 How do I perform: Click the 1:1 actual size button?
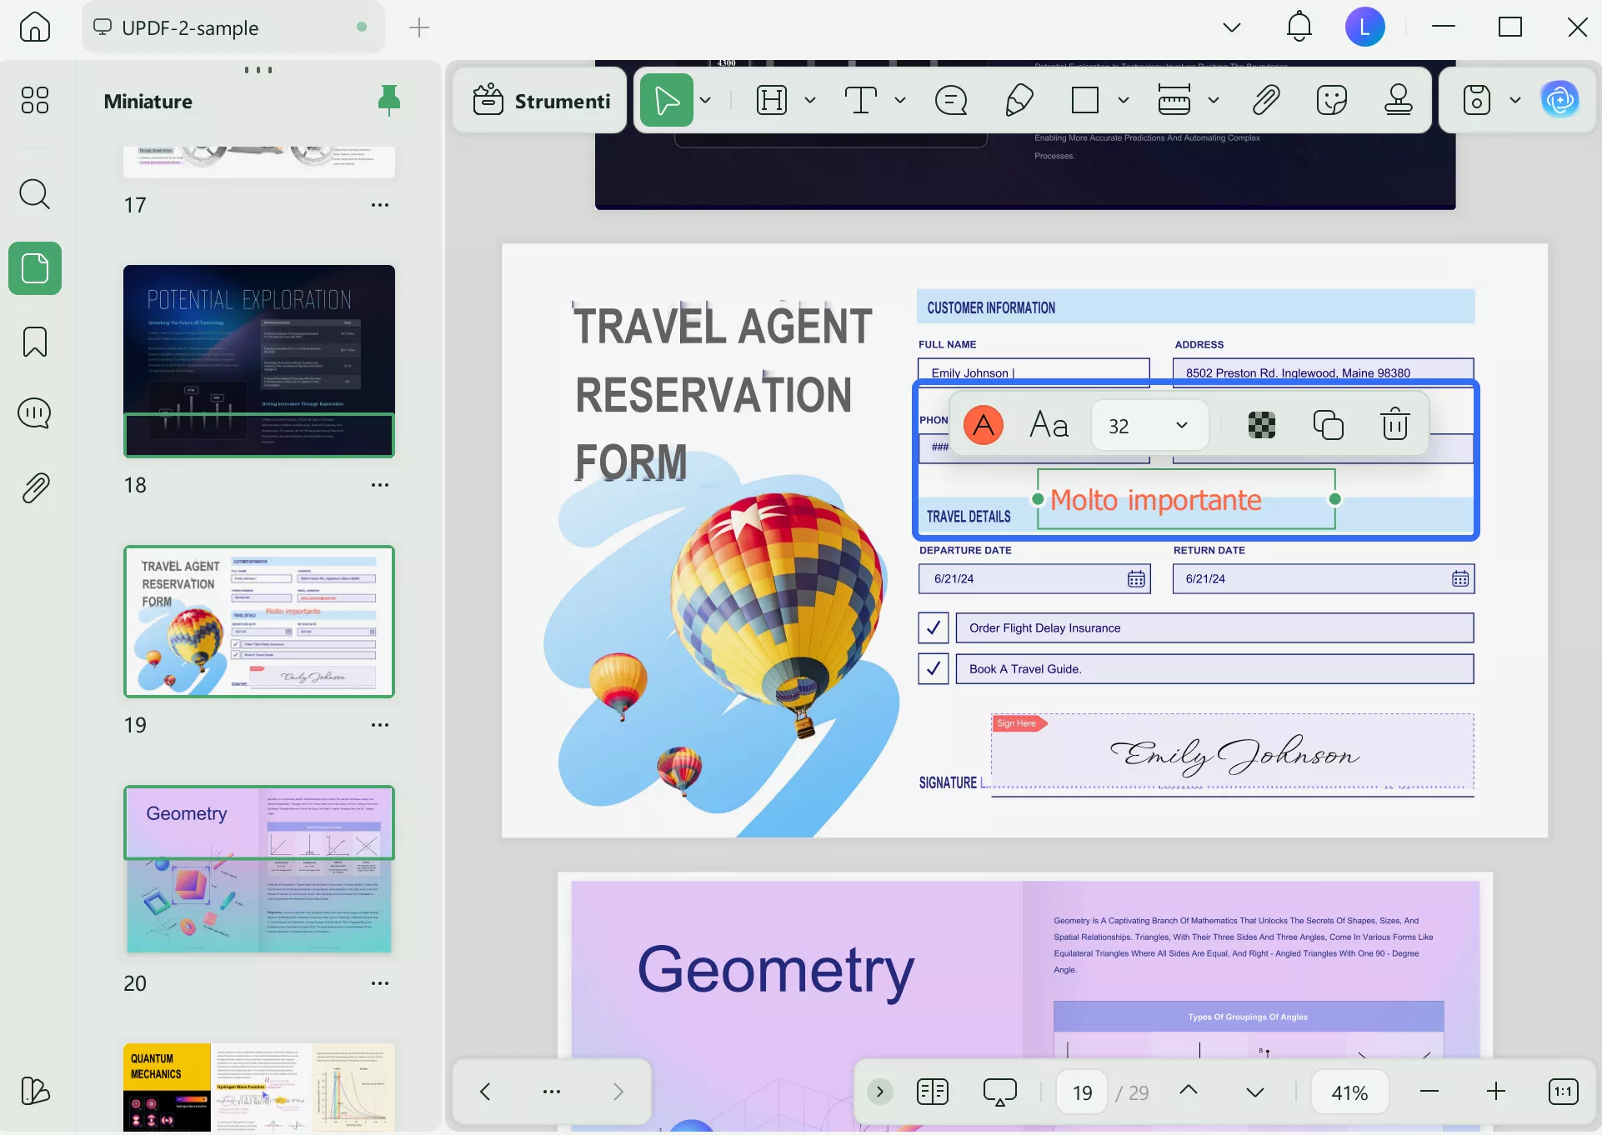point(1563,1092)
